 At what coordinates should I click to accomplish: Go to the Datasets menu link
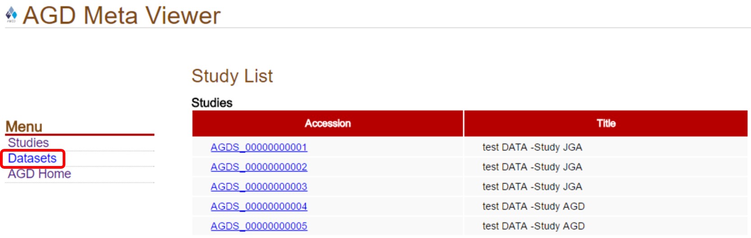pos(32,158)
